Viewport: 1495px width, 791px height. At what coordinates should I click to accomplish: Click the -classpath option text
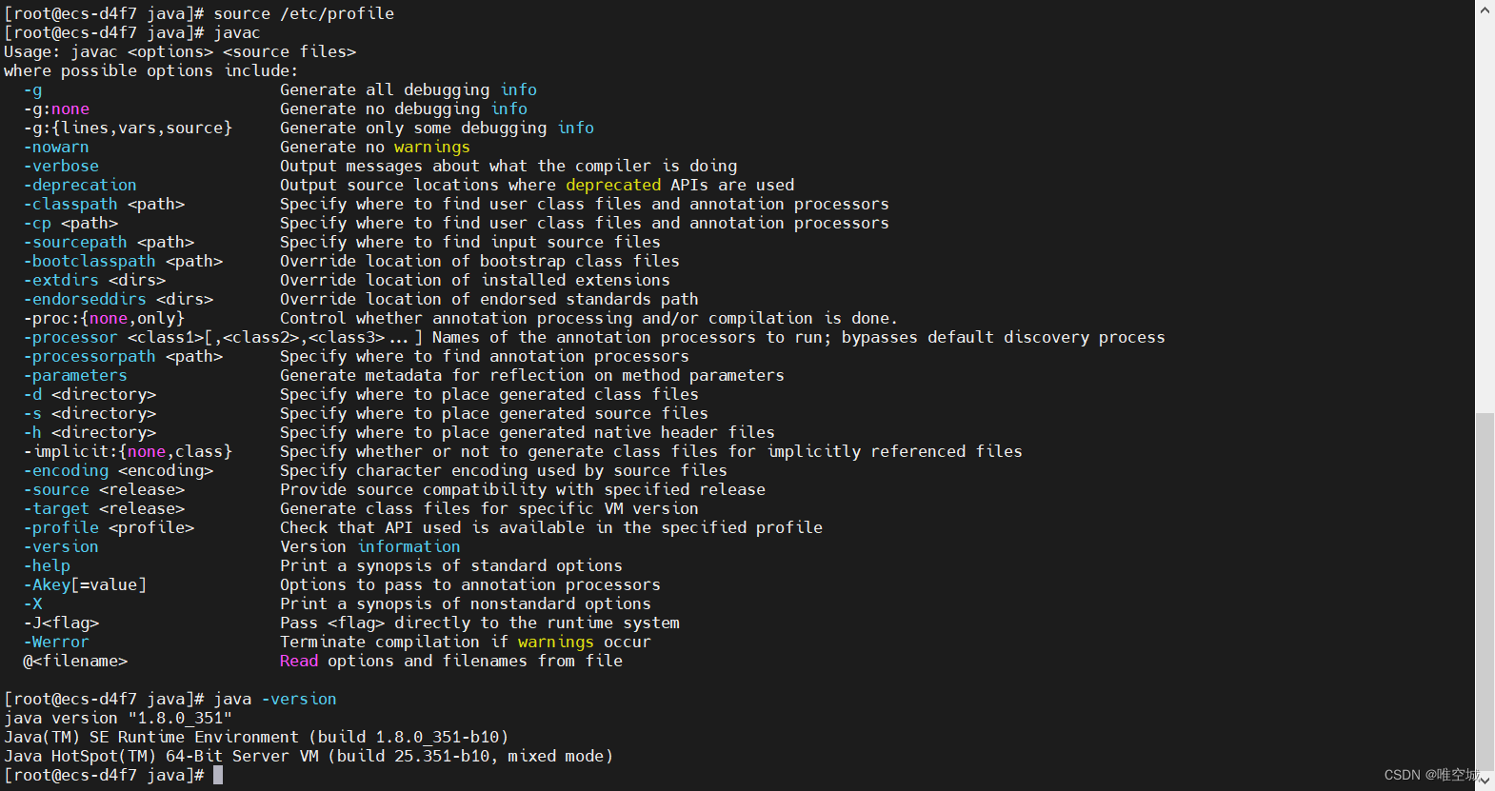70,204
